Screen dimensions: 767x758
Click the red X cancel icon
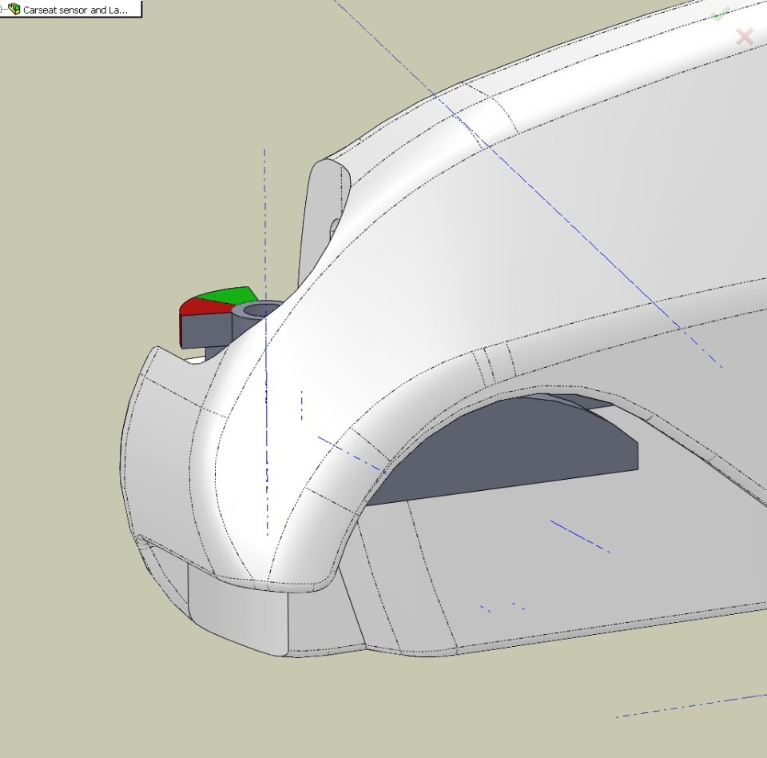[745, 37]
